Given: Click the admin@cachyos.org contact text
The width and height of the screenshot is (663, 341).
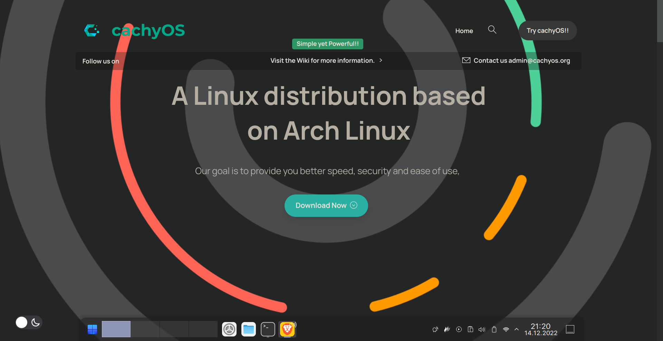Looking at the screenshot, I should click(539, 61).
